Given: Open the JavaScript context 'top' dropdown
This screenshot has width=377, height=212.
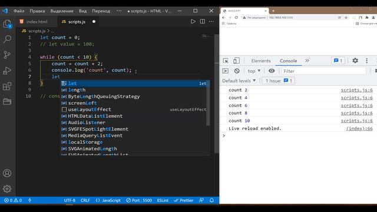Looking at the screenshot, I should click(254, 71).
